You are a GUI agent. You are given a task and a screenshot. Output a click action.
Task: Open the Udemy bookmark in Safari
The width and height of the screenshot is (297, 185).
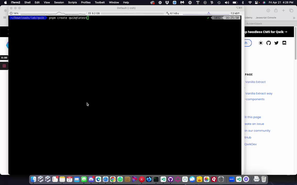click(x=249, y=17)
